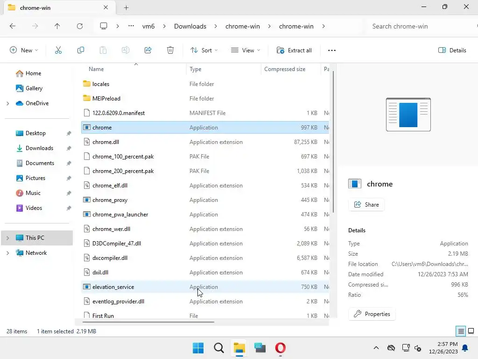
Task: Click Share button in details pane
Action: click(366, 205)
